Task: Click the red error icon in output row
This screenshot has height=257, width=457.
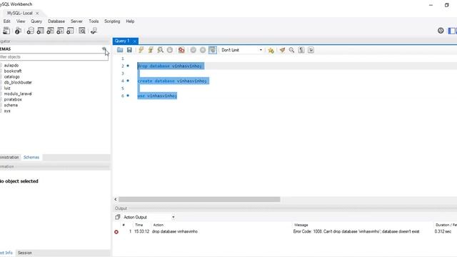Action: coord(116,232)
